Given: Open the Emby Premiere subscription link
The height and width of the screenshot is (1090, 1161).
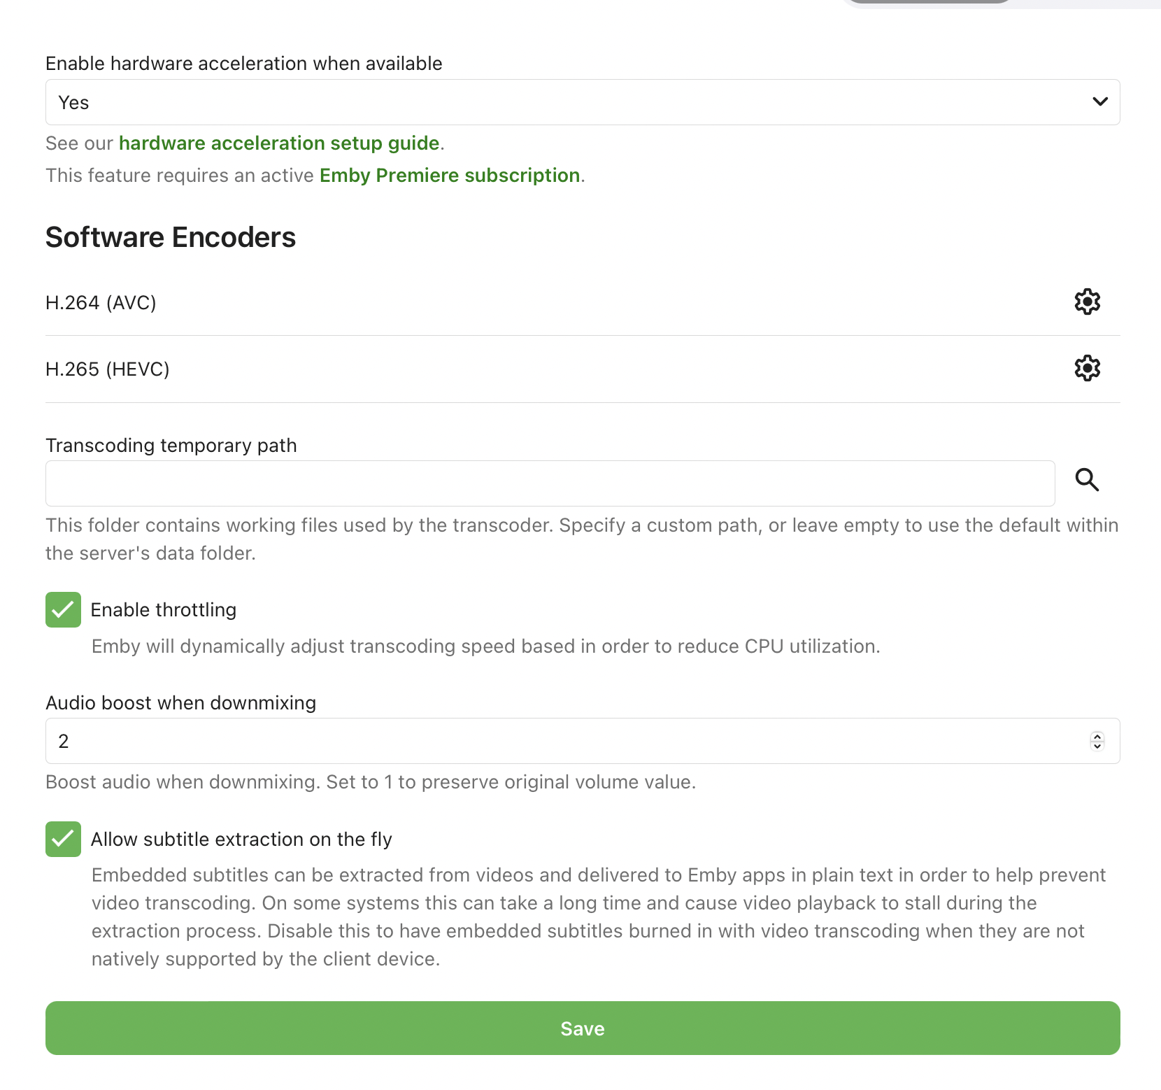Looking at the screenshot, I should pos(450,176).
